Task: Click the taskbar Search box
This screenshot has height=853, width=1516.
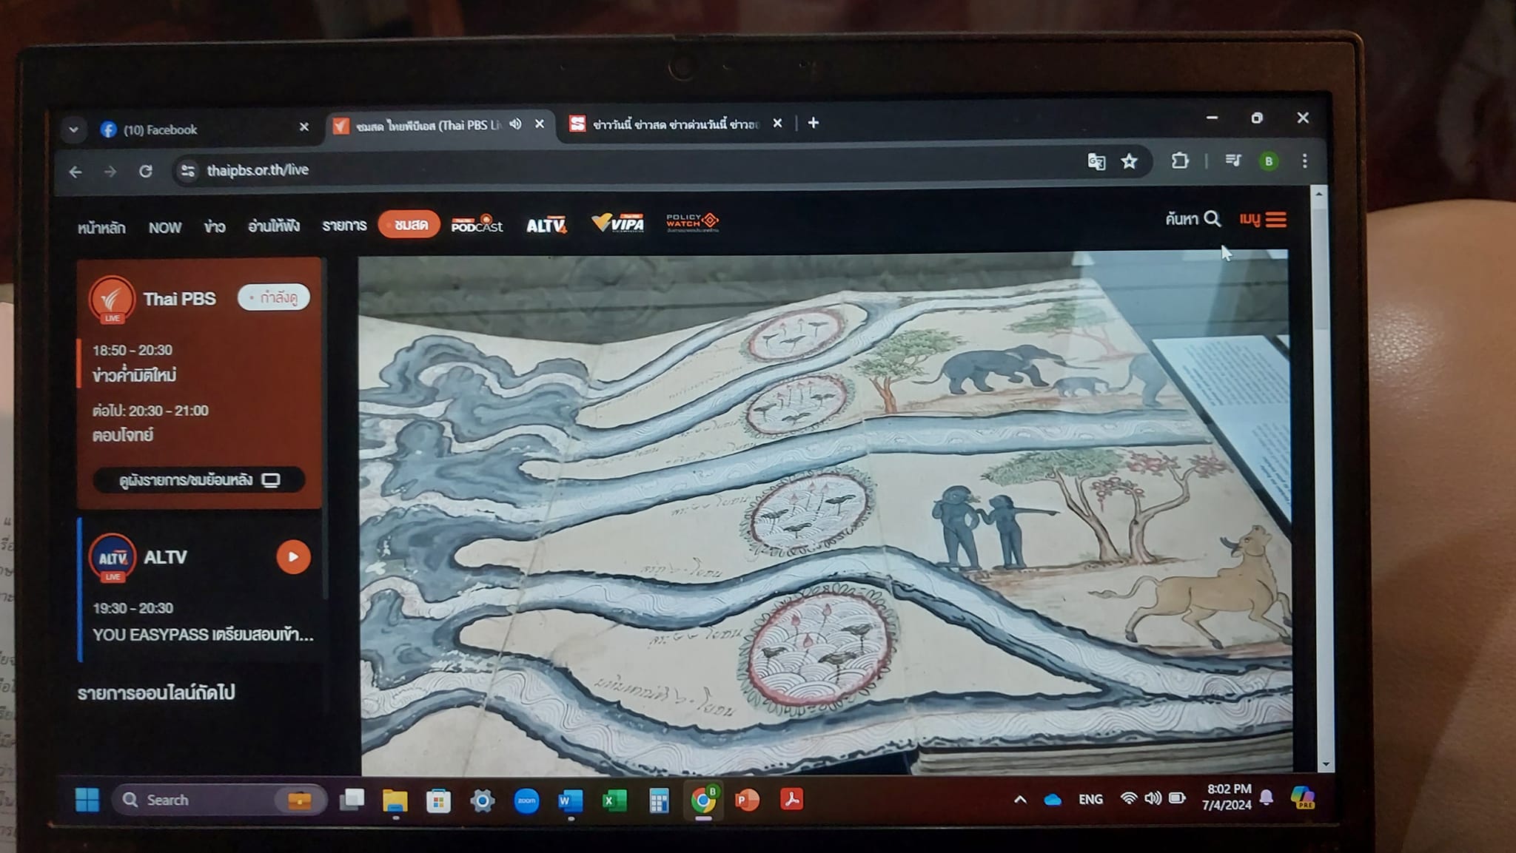Action: coord(220,800)
